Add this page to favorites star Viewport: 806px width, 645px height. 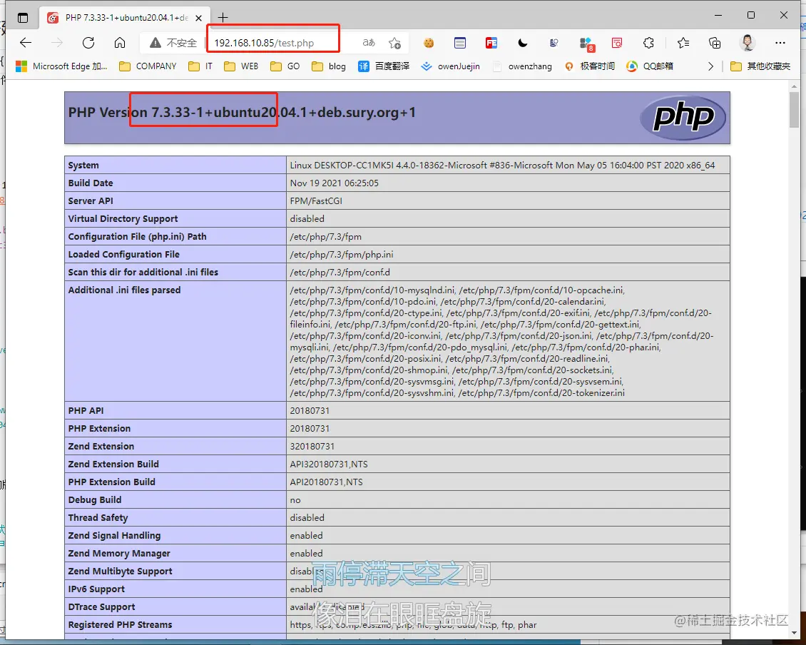point(394,43)
